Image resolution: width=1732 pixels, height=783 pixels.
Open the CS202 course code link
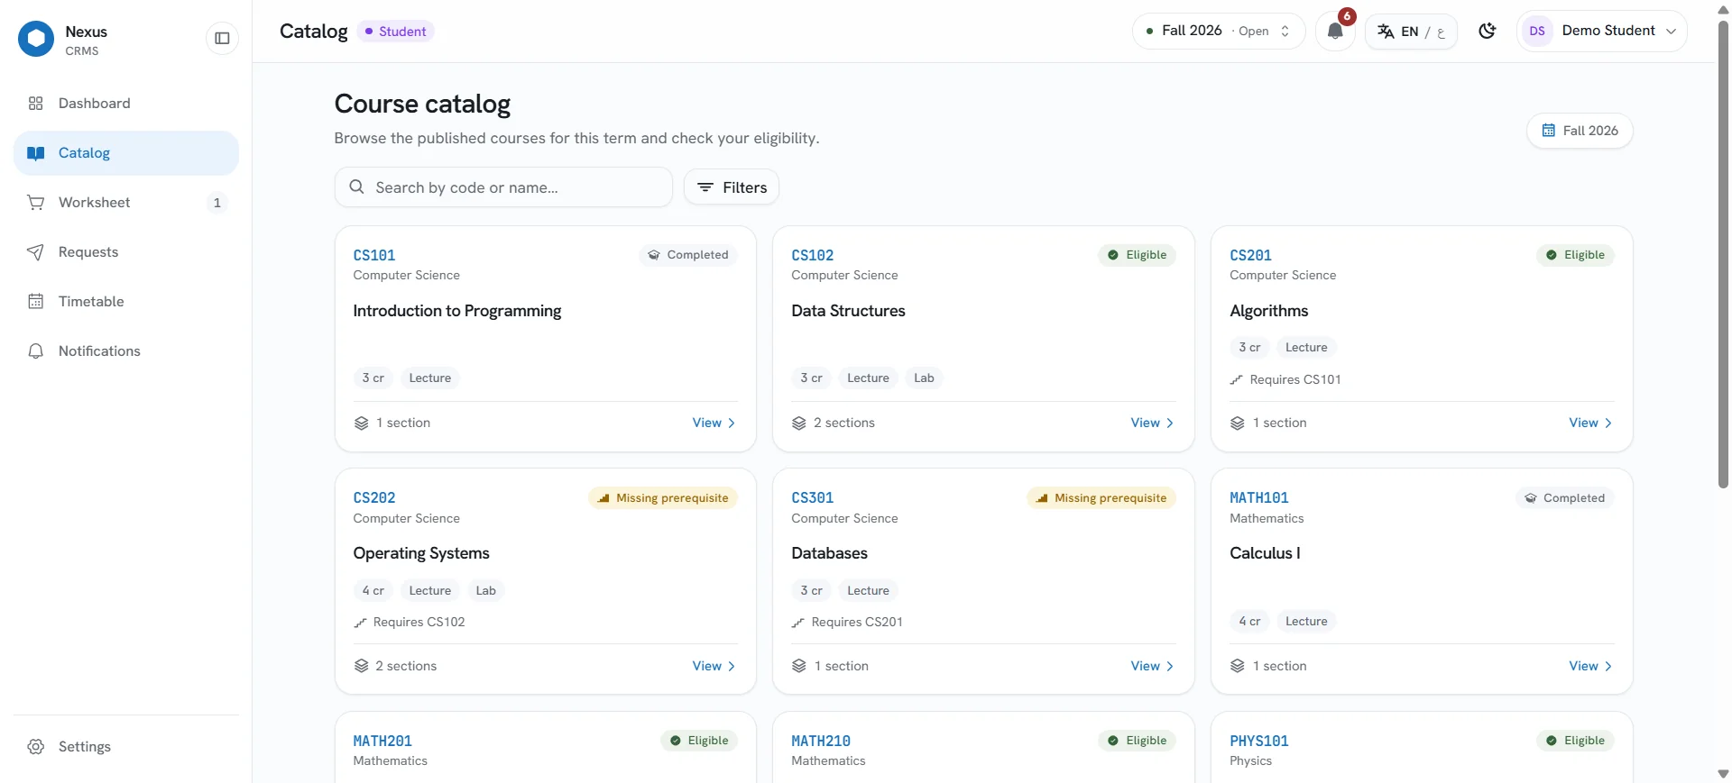(x=374, y=497)
